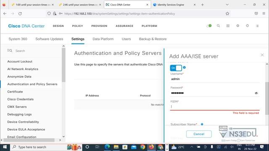Expand the list all tabs dropdown
This screenshot has width=269, height=151.
coord(227,5)
